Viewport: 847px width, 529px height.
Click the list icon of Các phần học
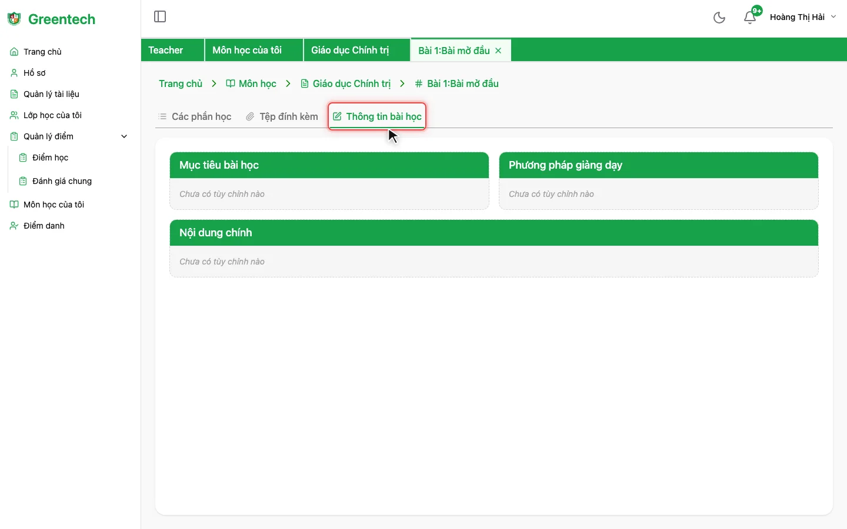(x=162, y=116)
